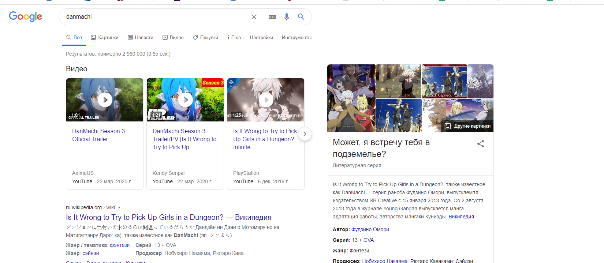
Task: Open link DanMachi Season 3 Trailer/PV
Action: coord(184,139)
